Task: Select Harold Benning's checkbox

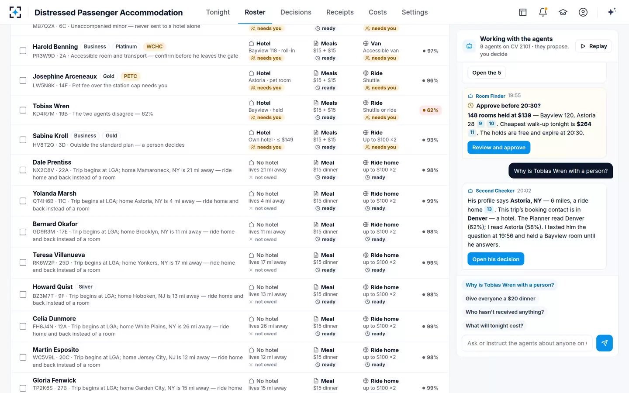Action: pos(23,51)
